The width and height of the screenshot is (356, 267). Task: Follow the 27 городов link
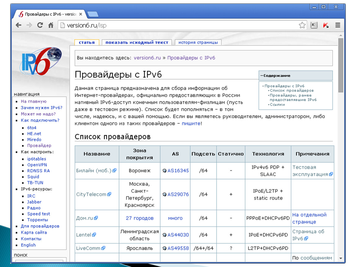tap(140, 218)
